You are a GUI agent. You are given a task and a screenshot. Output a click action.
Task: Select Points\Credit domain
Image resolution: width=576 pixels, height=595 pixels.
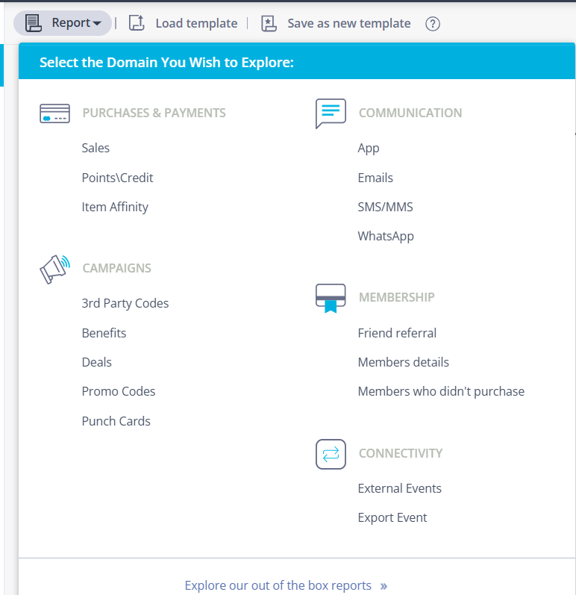118,178
